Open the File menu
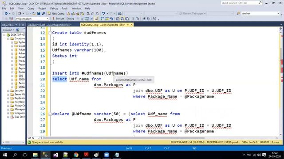This screenshot has width=284, height=159. coord(4,8)
